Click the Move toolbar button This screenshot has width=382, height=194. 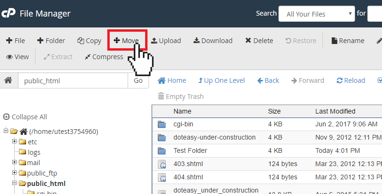point(126,41)
